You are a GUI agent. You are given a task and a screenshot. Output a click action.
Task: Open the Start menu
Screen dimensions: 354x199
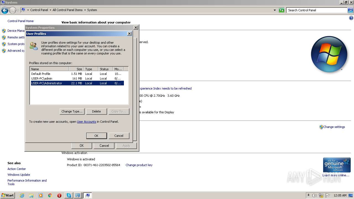7,195
